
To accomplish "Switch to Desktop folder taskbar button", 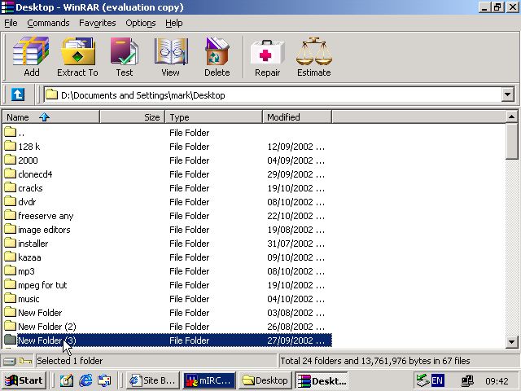I will [265, 380].
